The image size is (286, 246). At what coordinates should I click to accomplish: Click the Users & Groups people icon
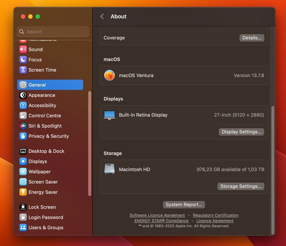point(23,227)
